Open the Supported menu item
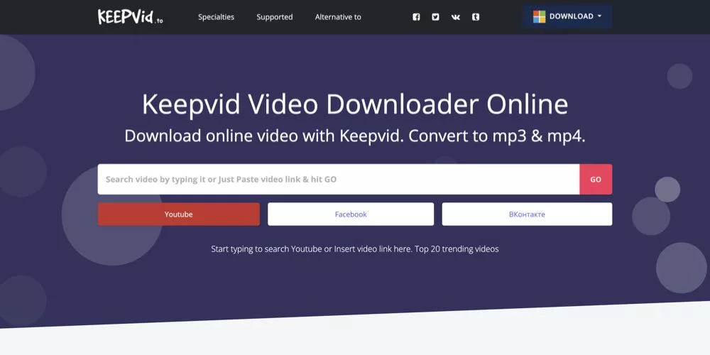This screenshot has height=355, width=710. pyautogui.click(x=274, y=17)
